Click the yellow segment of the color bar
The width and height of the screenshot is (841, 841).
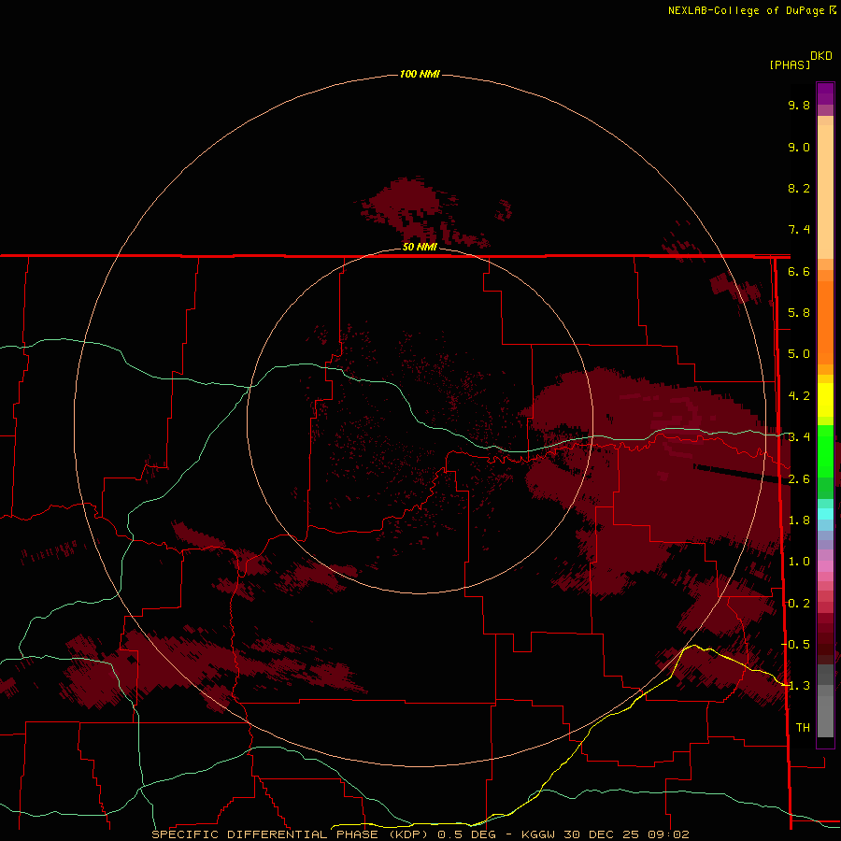(x=825, y=400)
